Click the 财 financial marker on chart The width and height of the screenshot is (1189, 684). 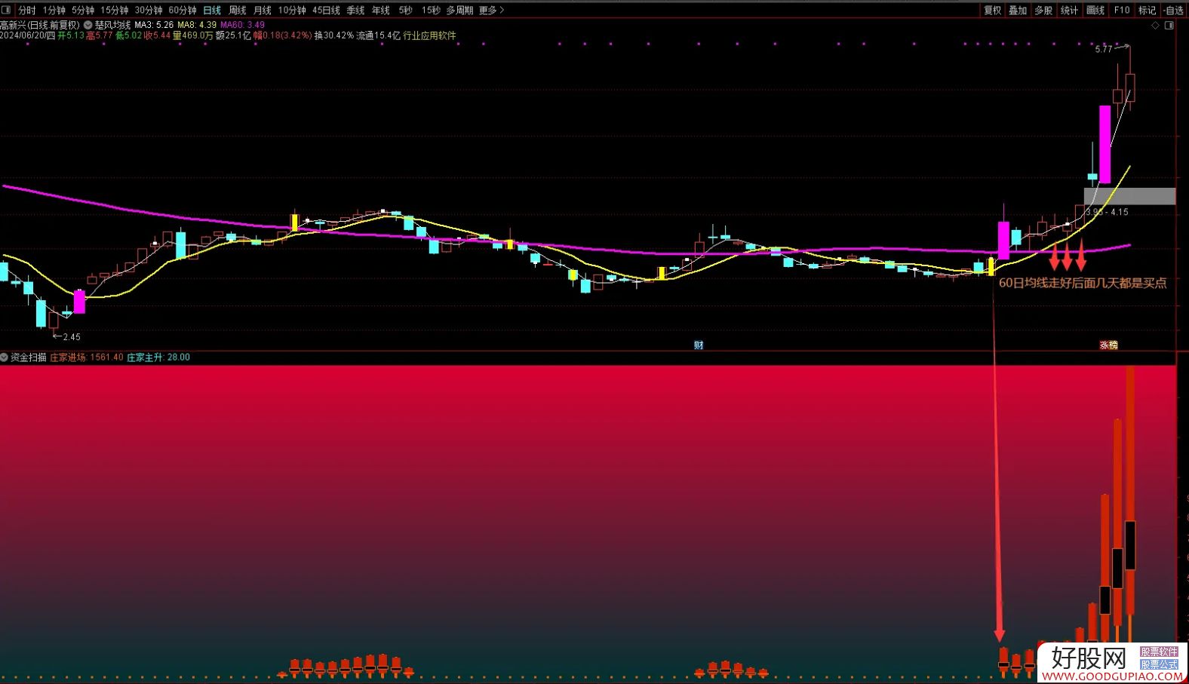click(x=699, y=345)
